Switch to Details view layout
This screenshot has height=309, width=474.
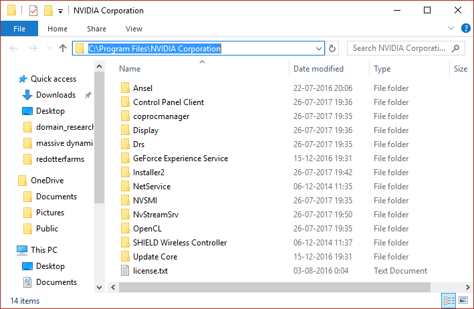[449, 301]
